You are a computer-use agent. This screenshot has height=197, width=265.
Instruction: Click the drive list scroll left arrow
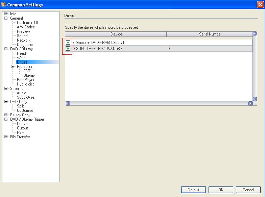tap(68, 103)
